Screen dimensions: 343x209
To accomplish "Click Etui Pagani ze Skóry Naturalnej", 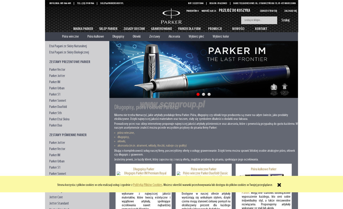I will pyautogui.click(x=68, y=46).
